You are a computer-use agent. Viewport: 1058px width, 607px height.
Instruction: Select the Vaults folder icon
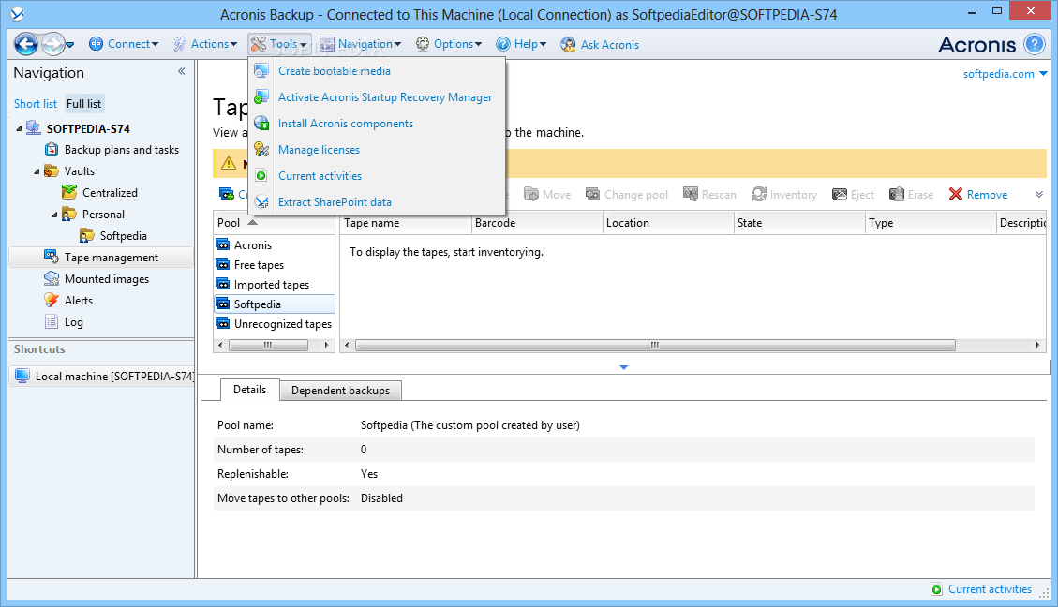tap(52, 171)
